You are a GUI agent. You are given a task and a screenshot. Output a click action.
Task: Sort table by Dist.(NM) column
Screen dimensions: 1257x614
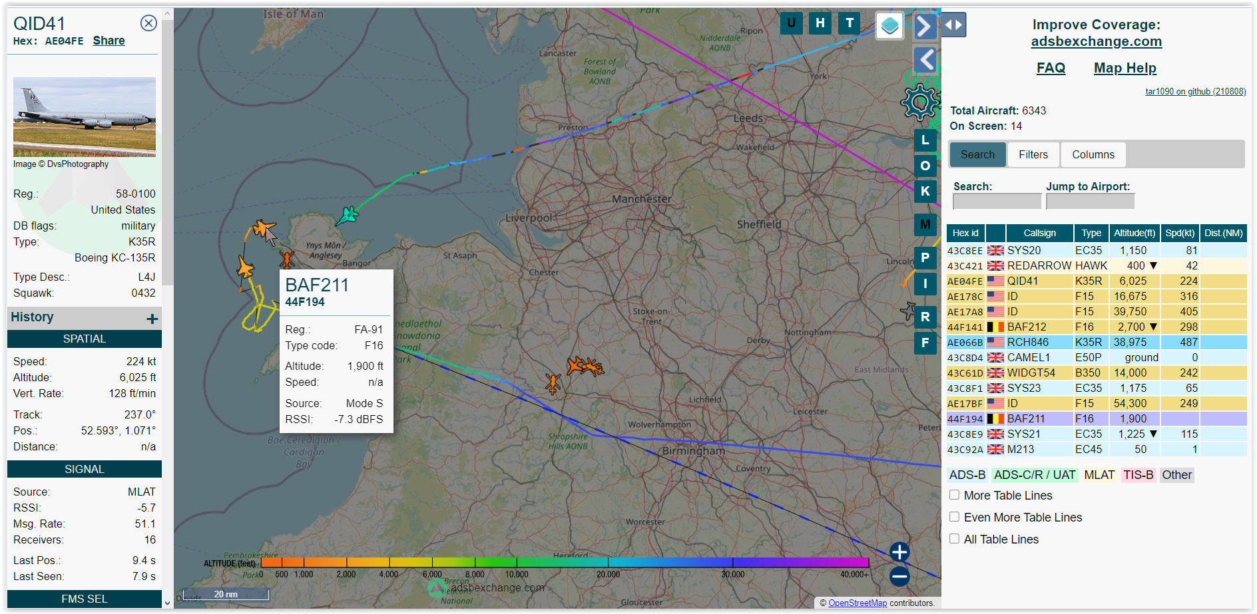tap(1224, 233)
